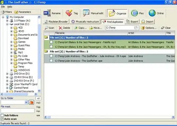
Task: Collapse the Local Disk (C:) node
Action: [x=7, y=24]
